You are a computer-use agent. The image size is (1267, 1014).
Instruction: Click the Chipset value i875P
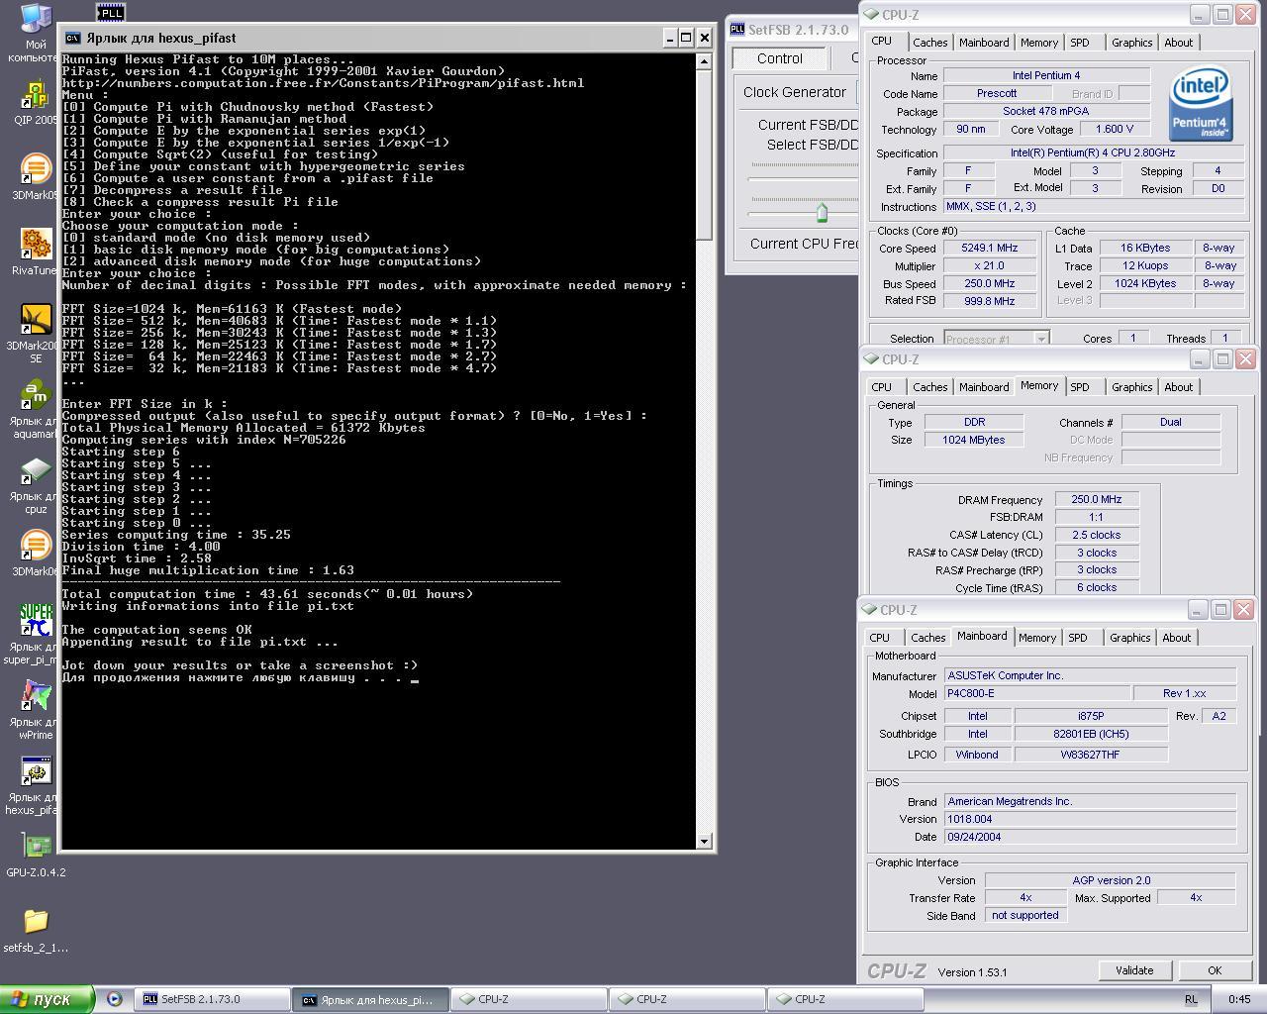(x=1091, y=716)
